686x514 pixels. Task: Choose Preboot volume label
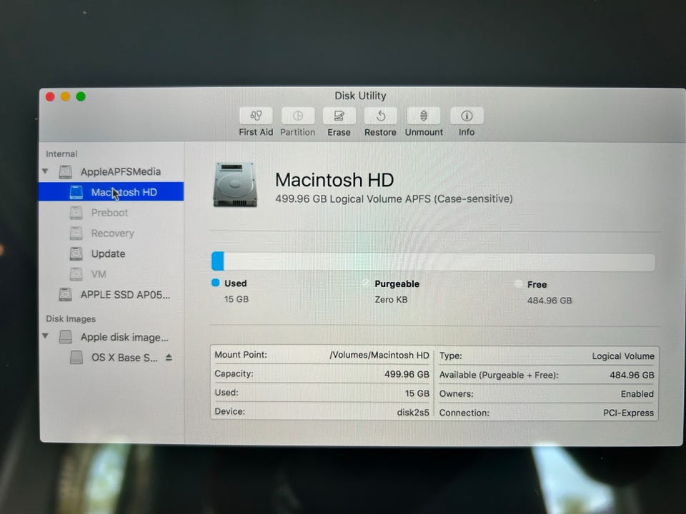(109, 213)
